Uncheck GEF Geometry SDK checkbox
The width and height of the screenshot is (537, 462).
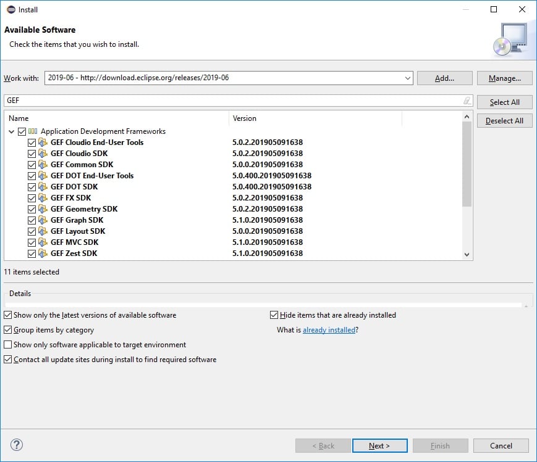[x=32, y=209]
